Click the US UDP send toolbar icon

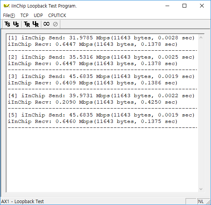click(16, 24)
